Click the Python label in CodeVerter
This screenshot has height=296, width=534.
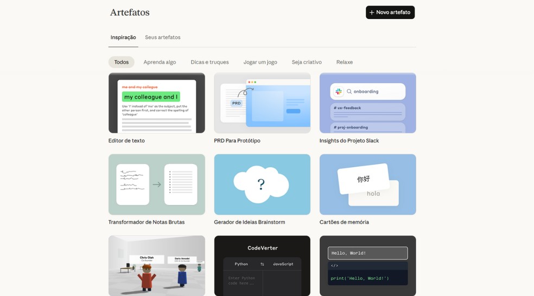point(241,264)
